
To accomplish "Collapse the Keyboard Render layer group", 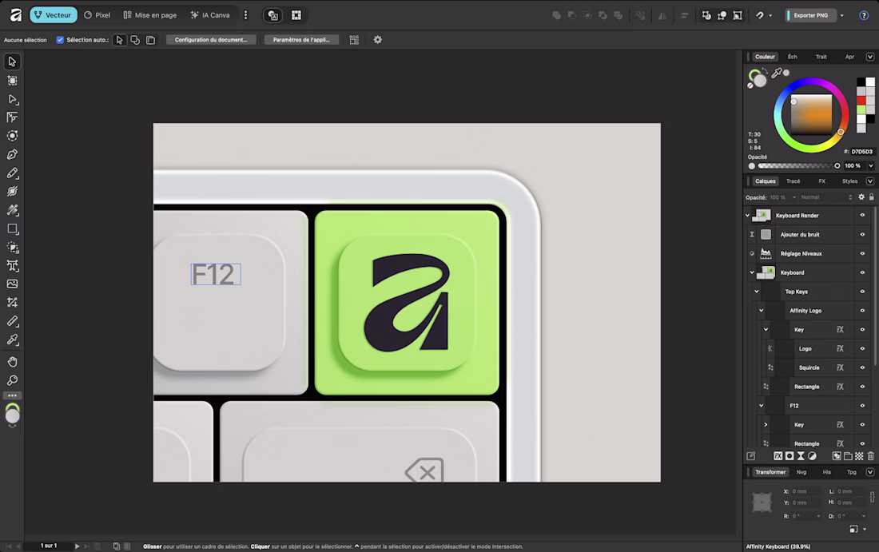I will coord(747,215).
